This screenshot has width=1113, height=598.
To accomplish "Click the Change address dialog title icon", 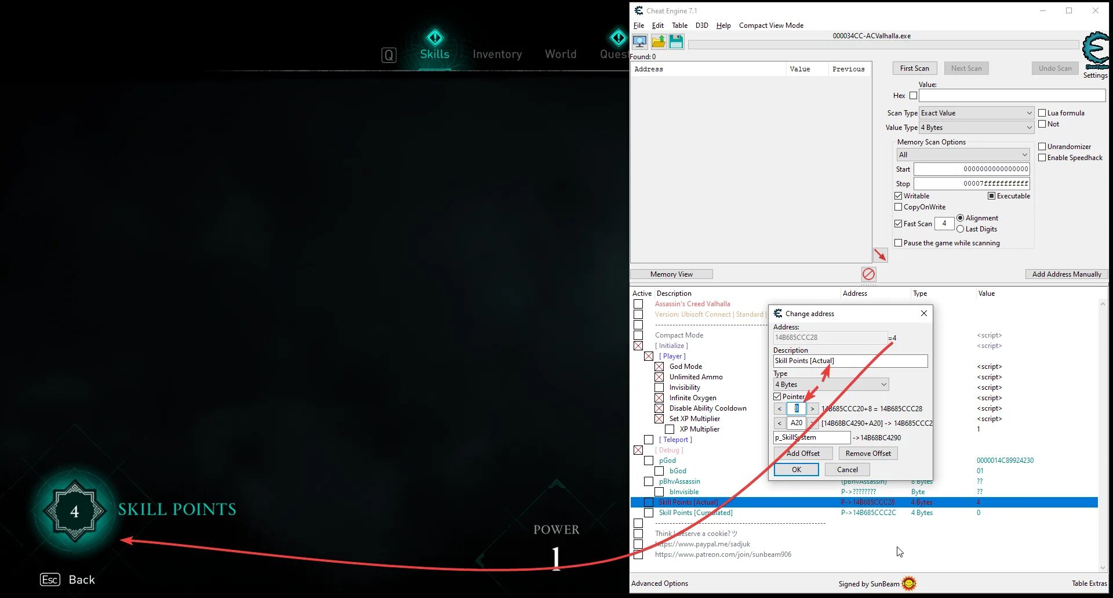I will click(x=778, y=313).
